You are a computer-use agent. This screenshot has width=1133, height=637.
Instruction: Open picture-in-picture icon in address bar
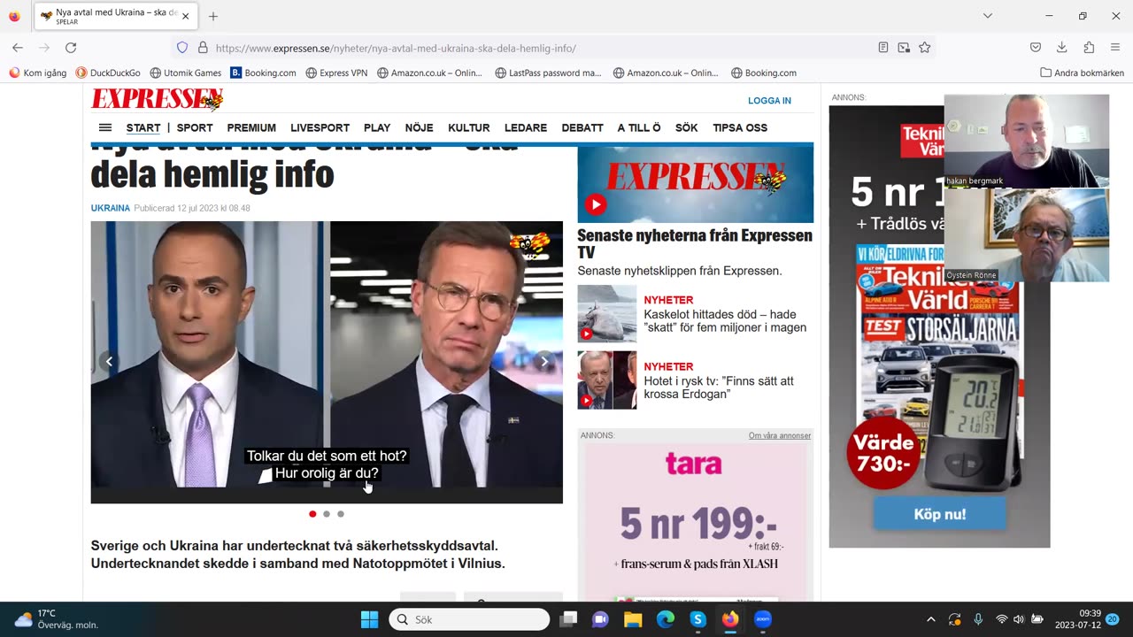pos(904,48)
